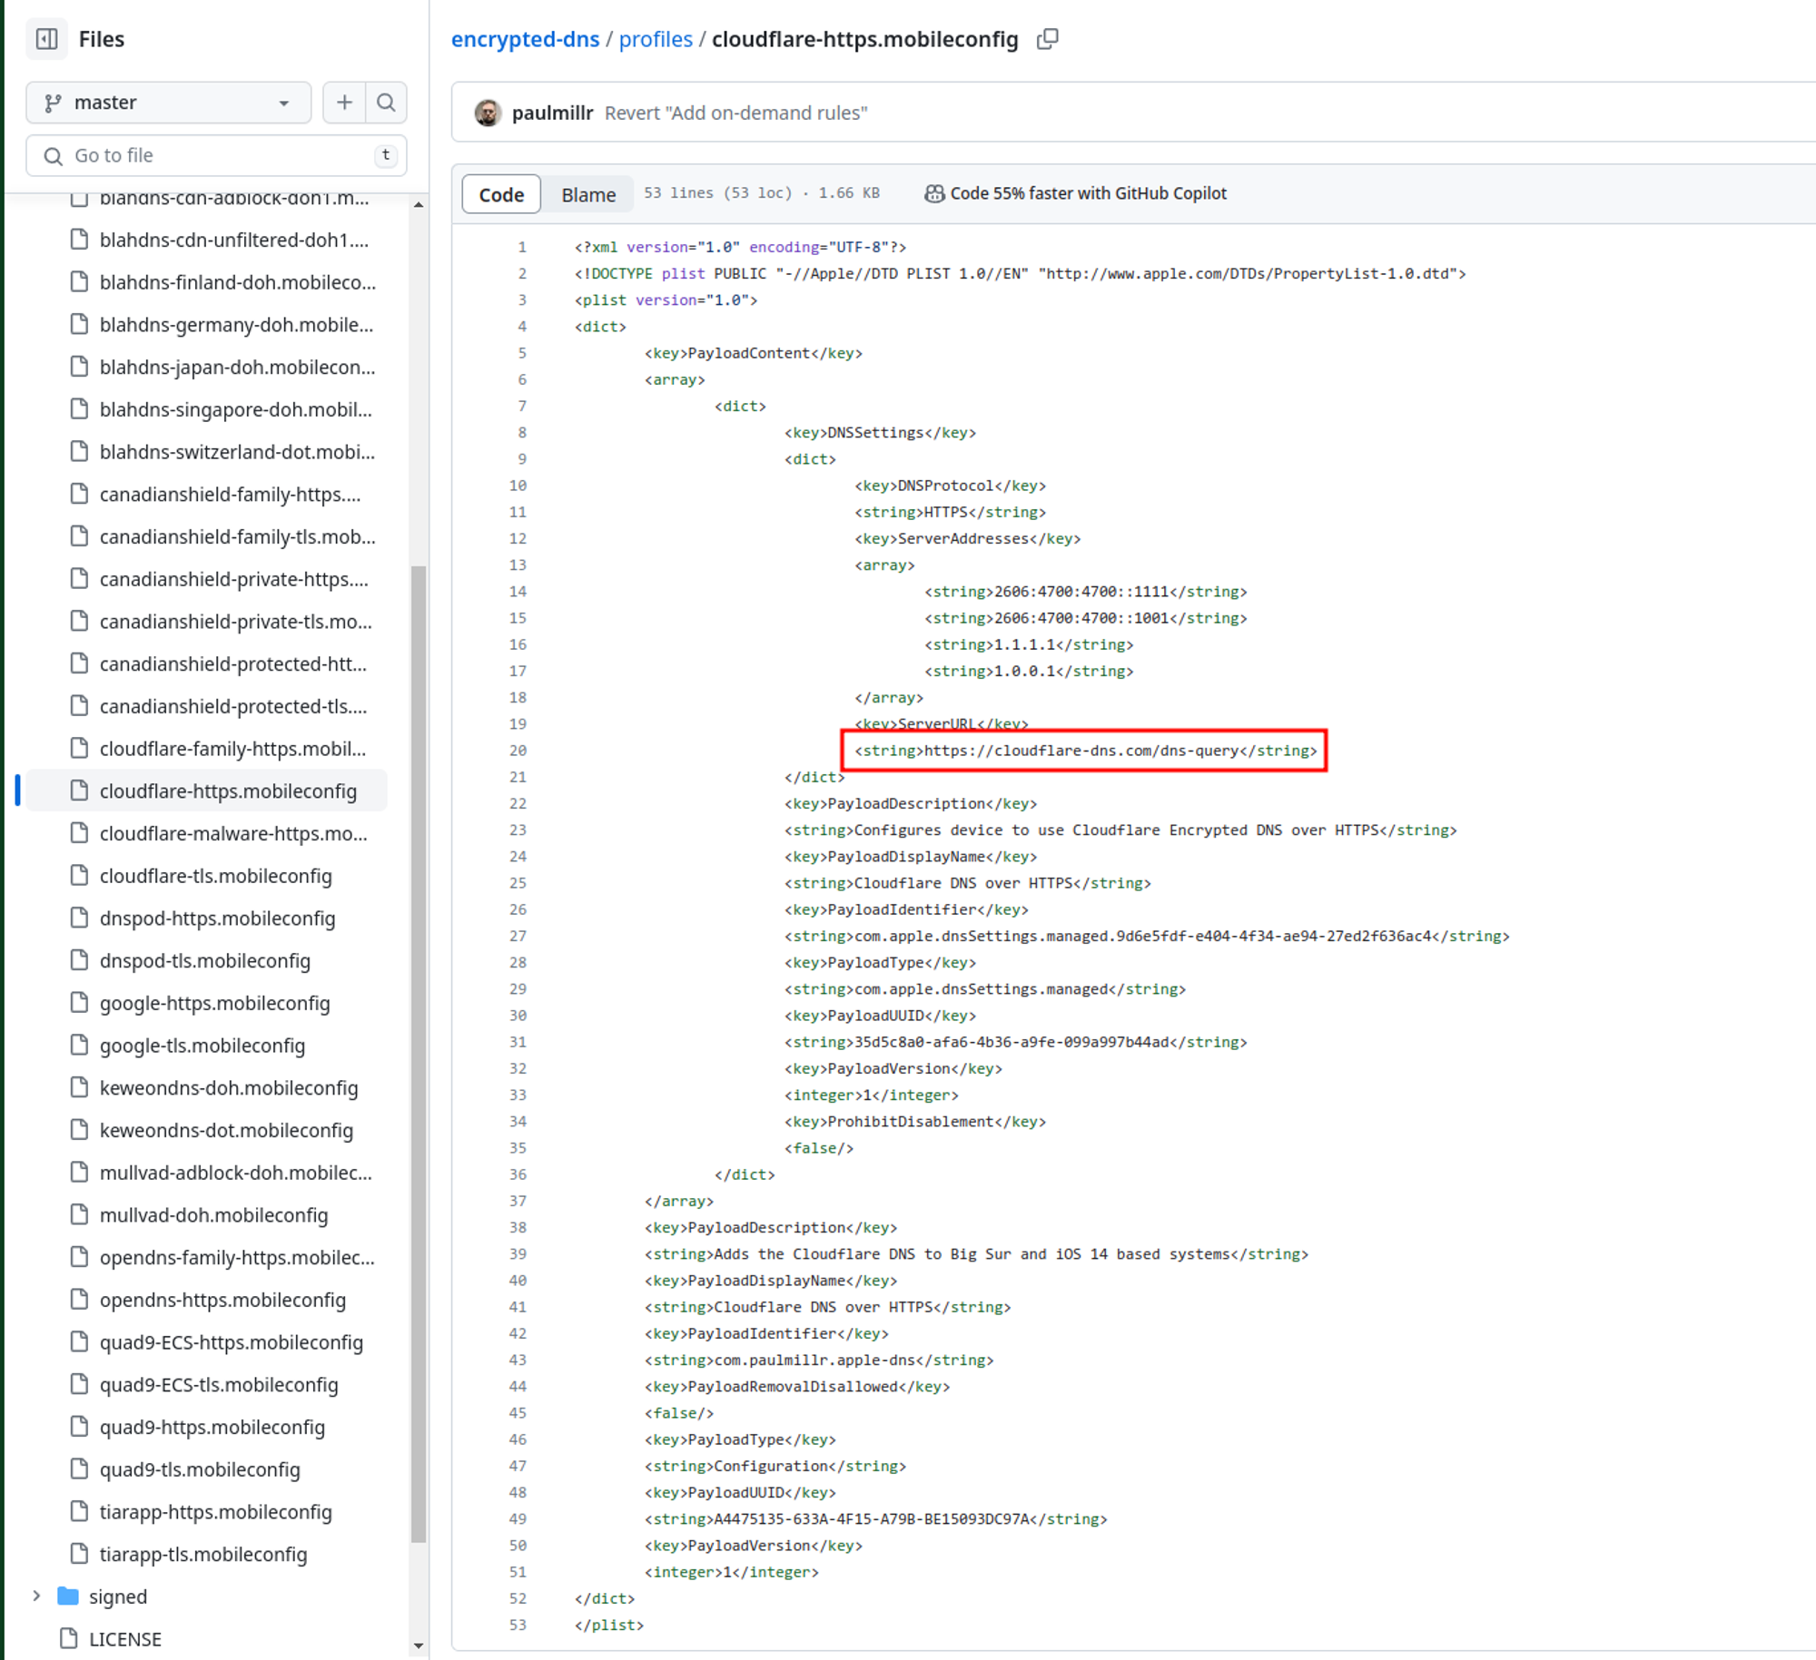Click the signed folder icon
The width and height of the screenshot is (1816, 1660).
(68, 1596)
